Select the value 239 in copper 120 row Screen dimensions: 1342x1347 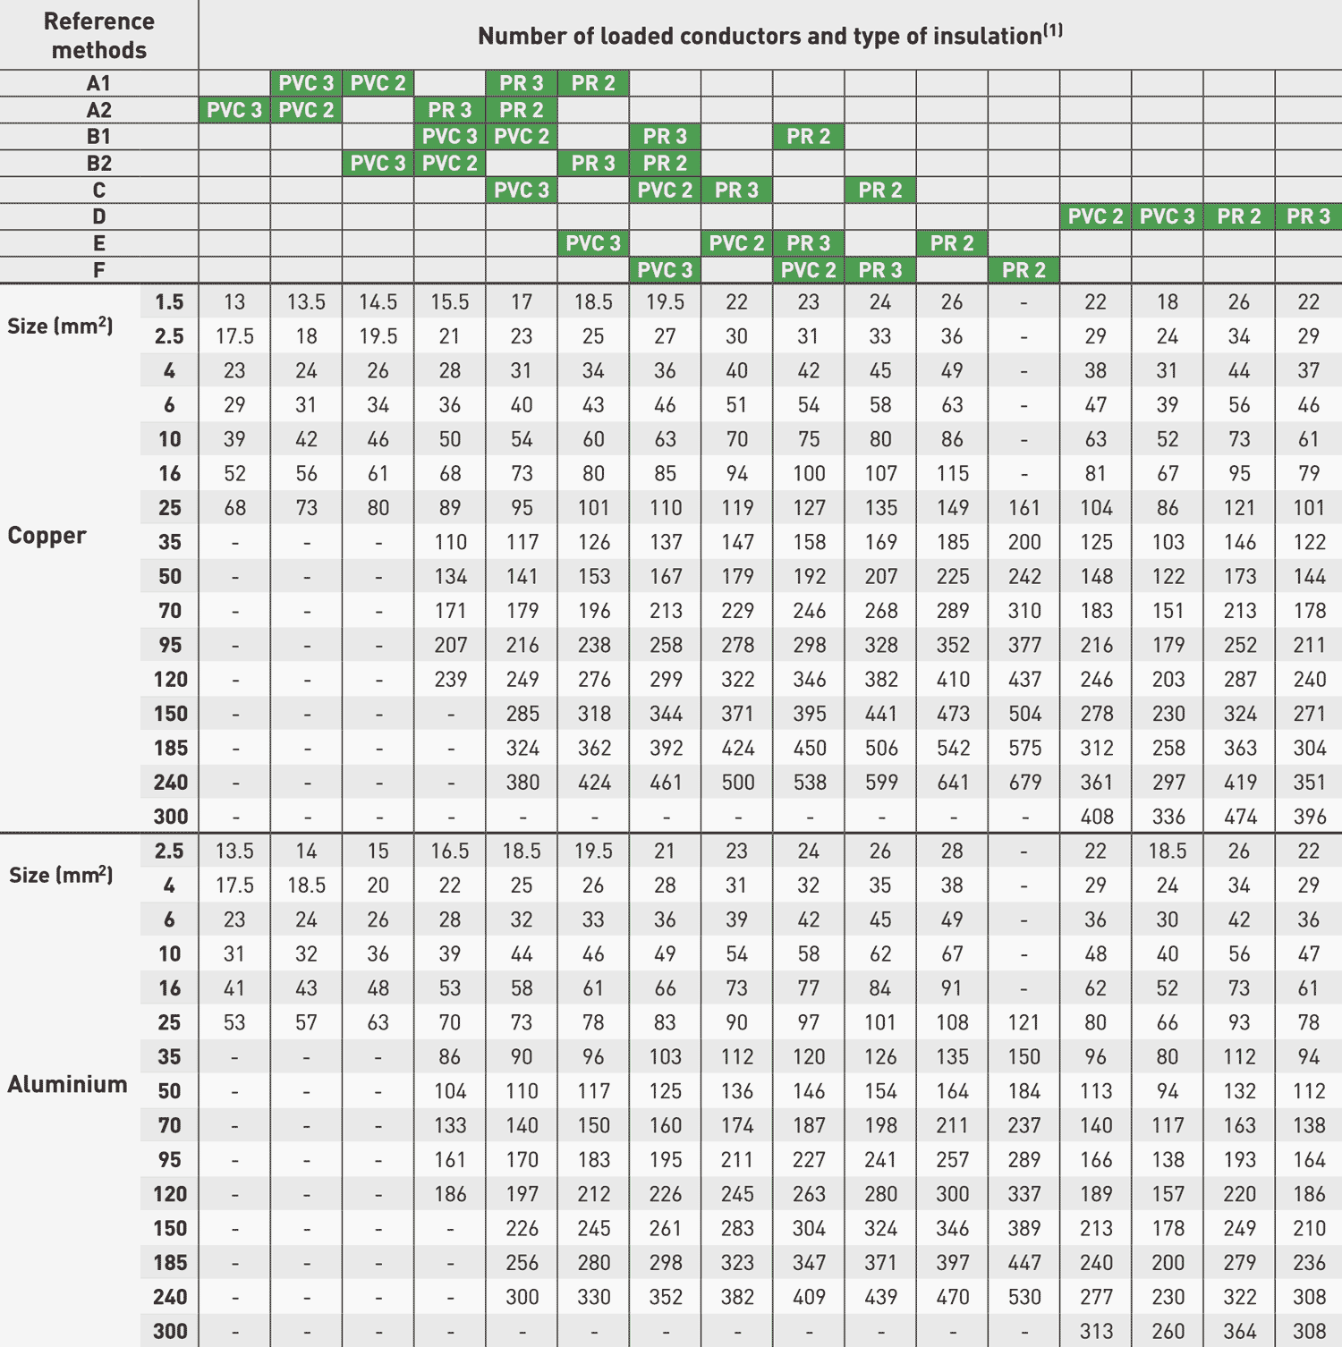pos(451,680)
